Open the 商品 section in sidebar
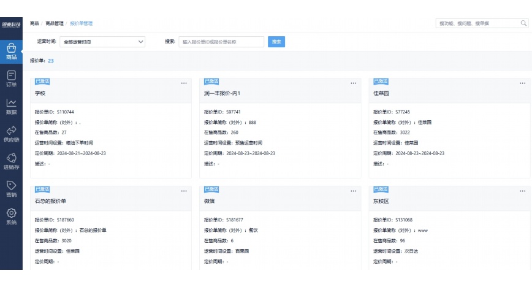 11,52
